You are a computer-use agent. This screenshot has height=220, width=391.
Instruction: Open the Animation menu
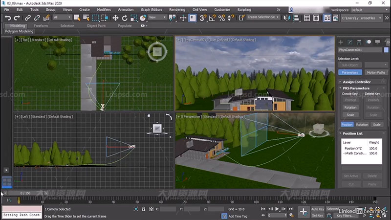[126, 10]
